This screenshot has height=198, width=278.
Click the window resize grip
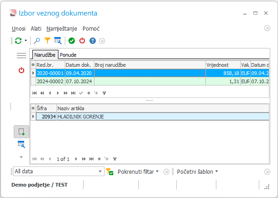coord(267,187)
